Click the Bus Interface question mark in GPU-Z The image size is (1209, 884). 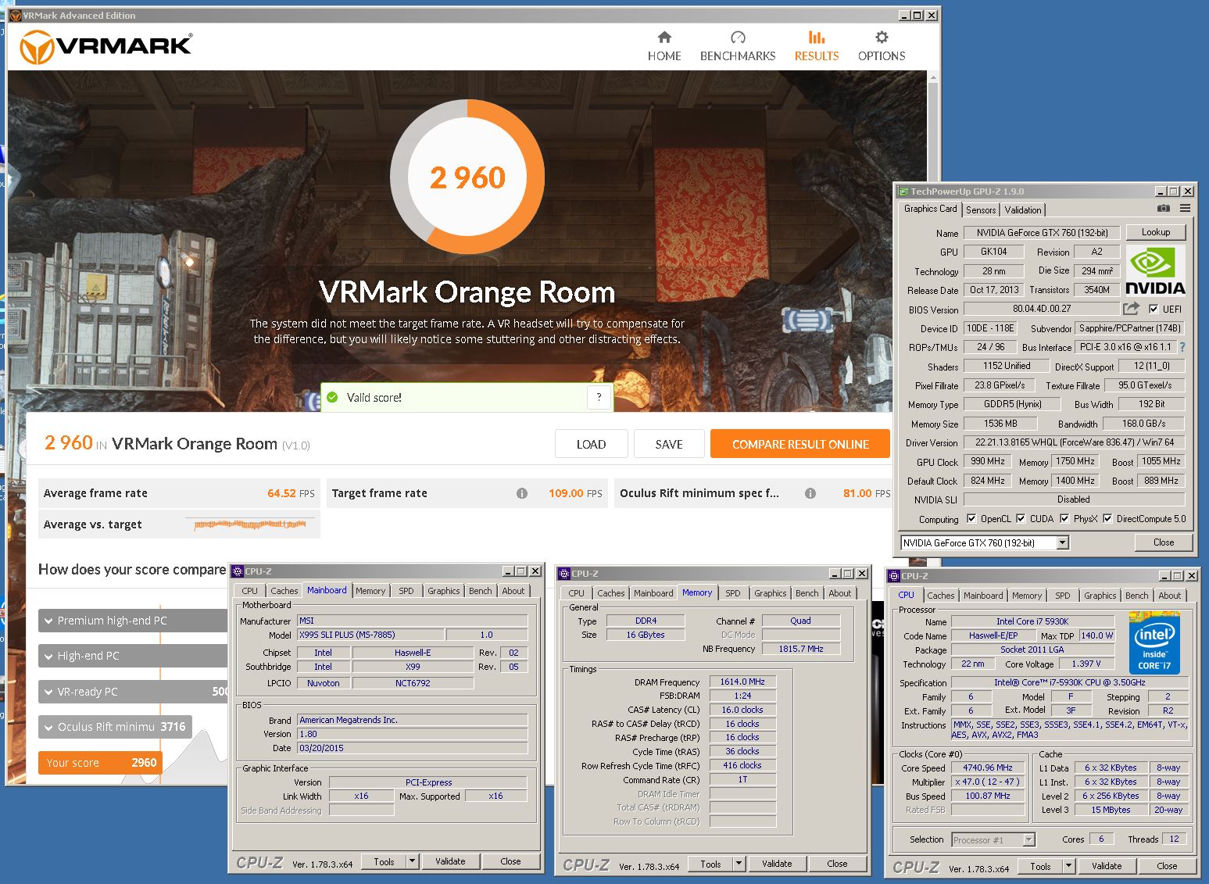[x=1182, y=347]
